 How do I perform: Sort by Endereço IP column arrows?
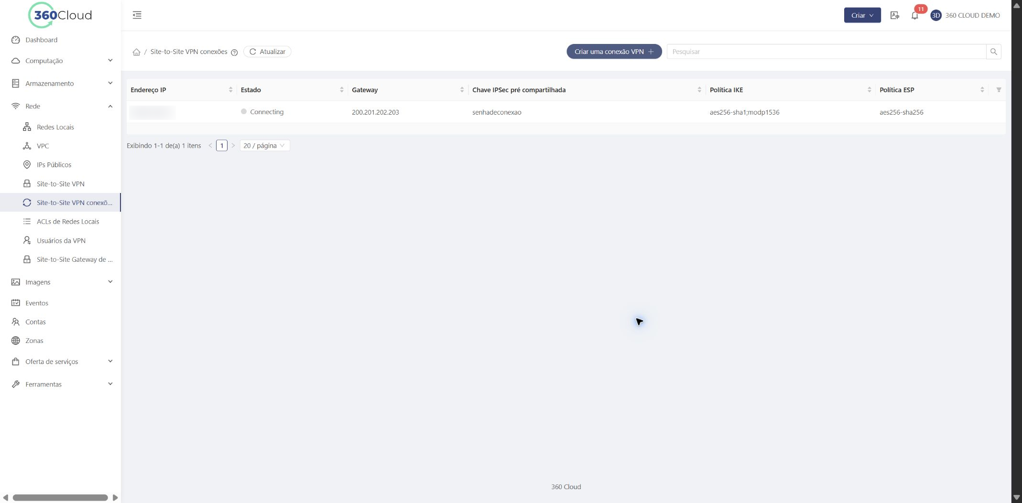click(230, 90)
